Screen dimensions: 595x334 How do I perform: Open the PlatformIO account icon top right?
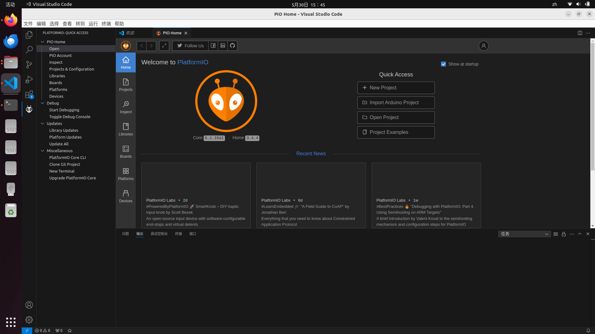tap(483, 46)
